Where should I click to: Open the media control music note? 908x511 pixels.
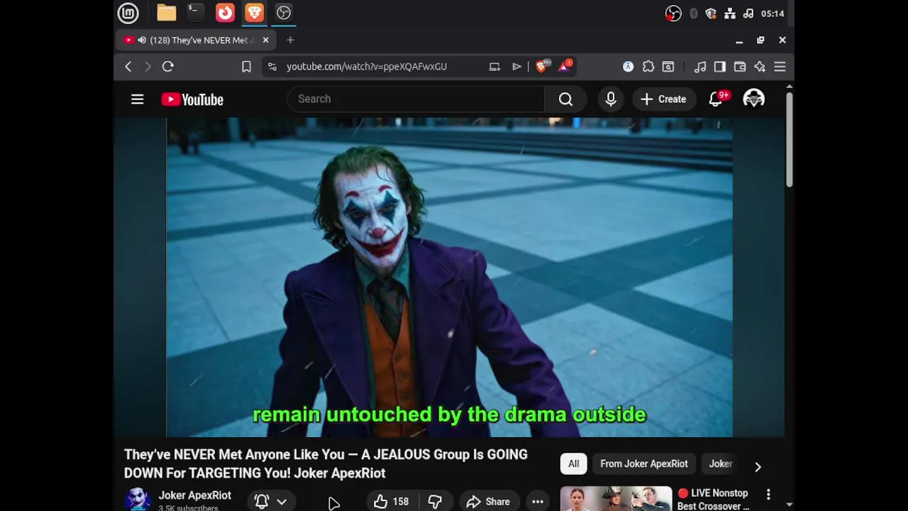tap(700, 67)
